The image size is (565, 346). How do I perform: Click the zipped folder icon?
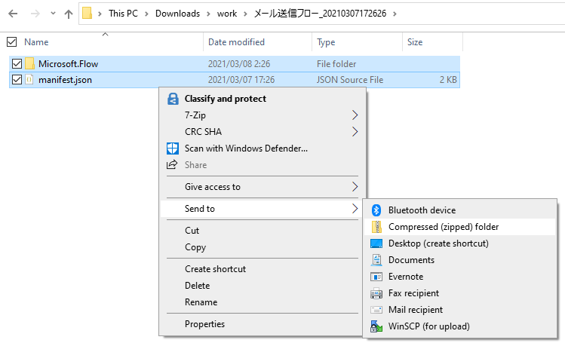click(x=376, y=227)
